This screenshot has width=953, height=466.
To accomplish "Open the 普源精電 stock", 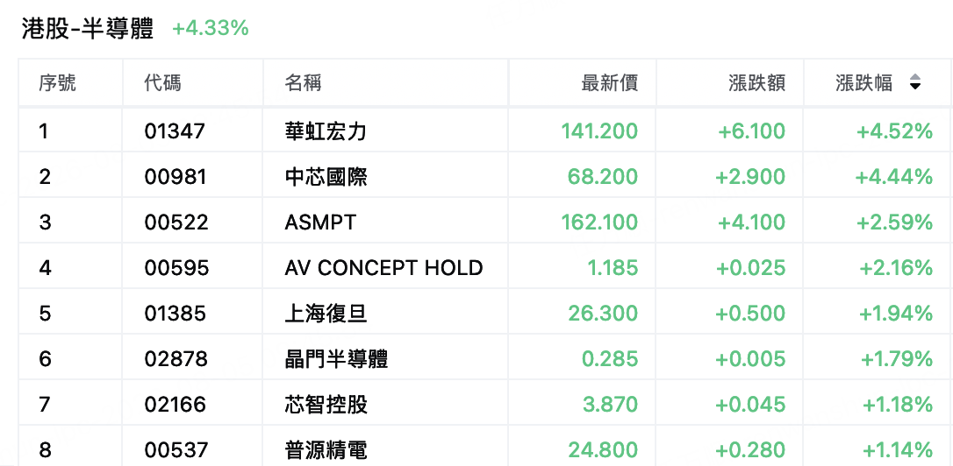I will click(326, 450).
